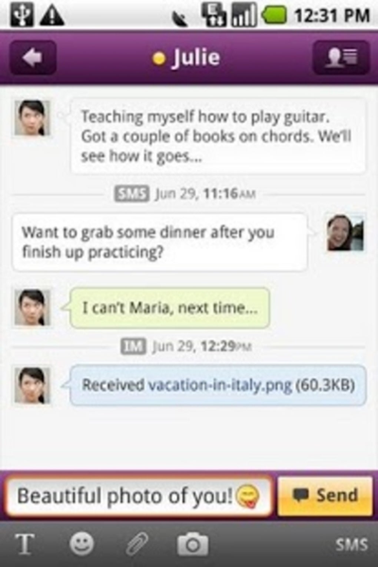Open text formatting T icon
The image size is (378, 567).
click(x=25, y=544)
